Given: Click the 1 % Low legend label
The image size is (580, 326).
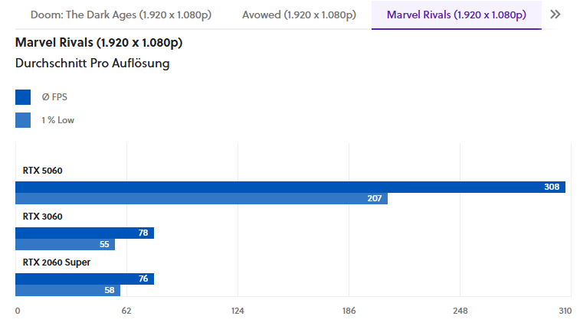Looking at the screenshot, I should (57, 120).
